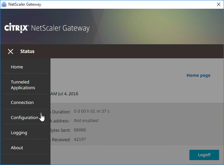Click the 'AM Jul 4, 2016' date text

[64, 94]
